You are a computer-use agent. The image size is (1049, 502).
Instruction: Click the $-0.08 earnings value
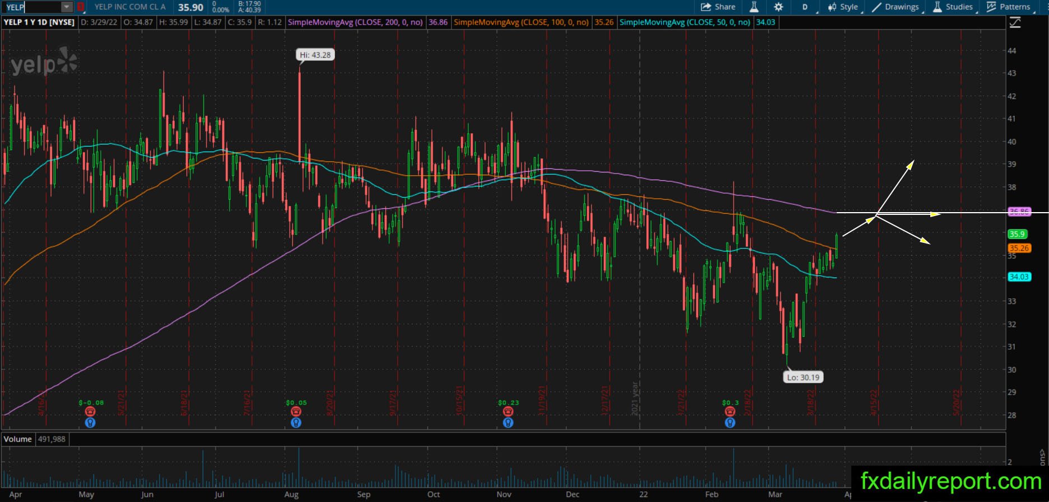(x=91, y=402)
